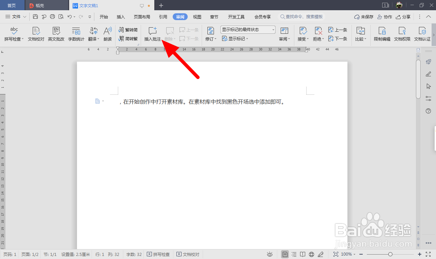
Task: Click the 文档校对 proofreading icon
Action: pyautogui.click(x=36, y=34)
